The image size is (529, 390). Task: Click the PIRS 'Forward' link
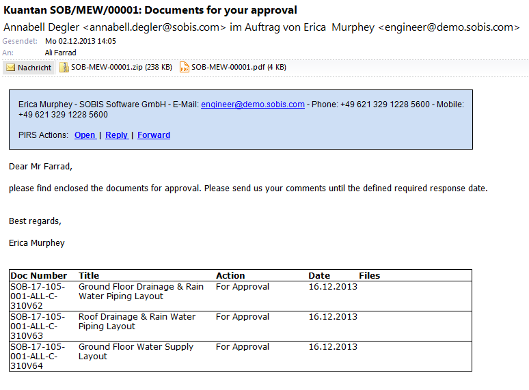154,135
